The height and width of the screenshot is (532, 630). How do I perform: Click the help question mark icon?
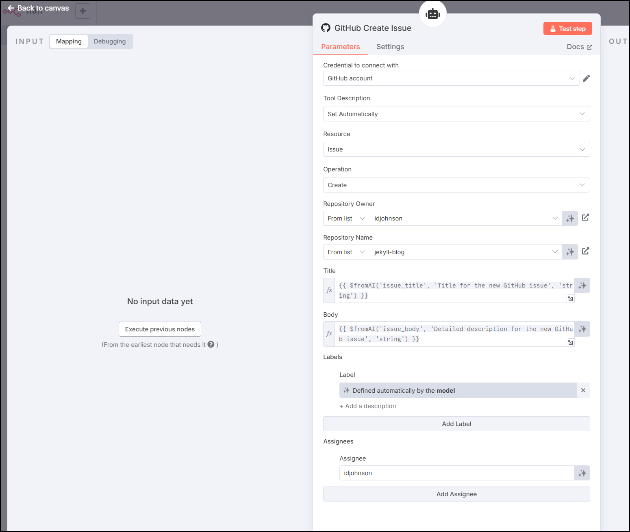tap(211, 344)
